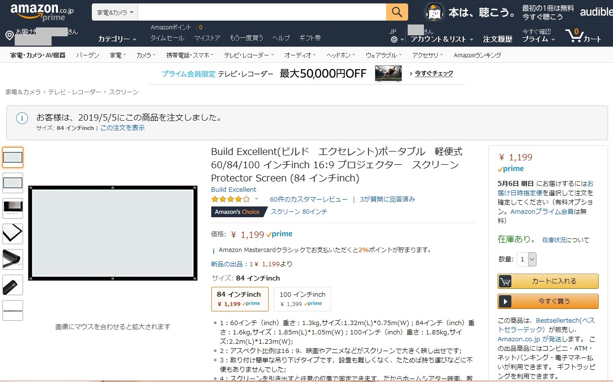Click the globe language icon
The width and height of the screenshot is (613, 382).
coord(394,39)
